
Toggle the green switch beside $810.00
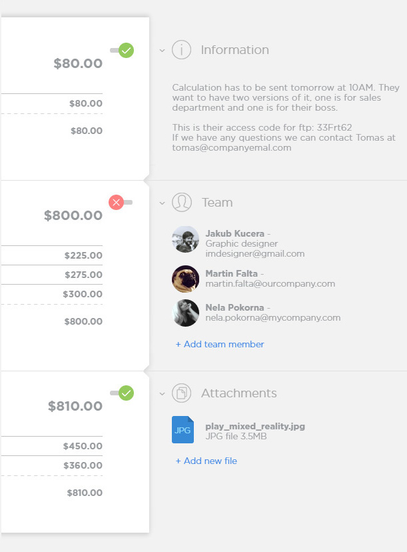click(x=122, y=393)
